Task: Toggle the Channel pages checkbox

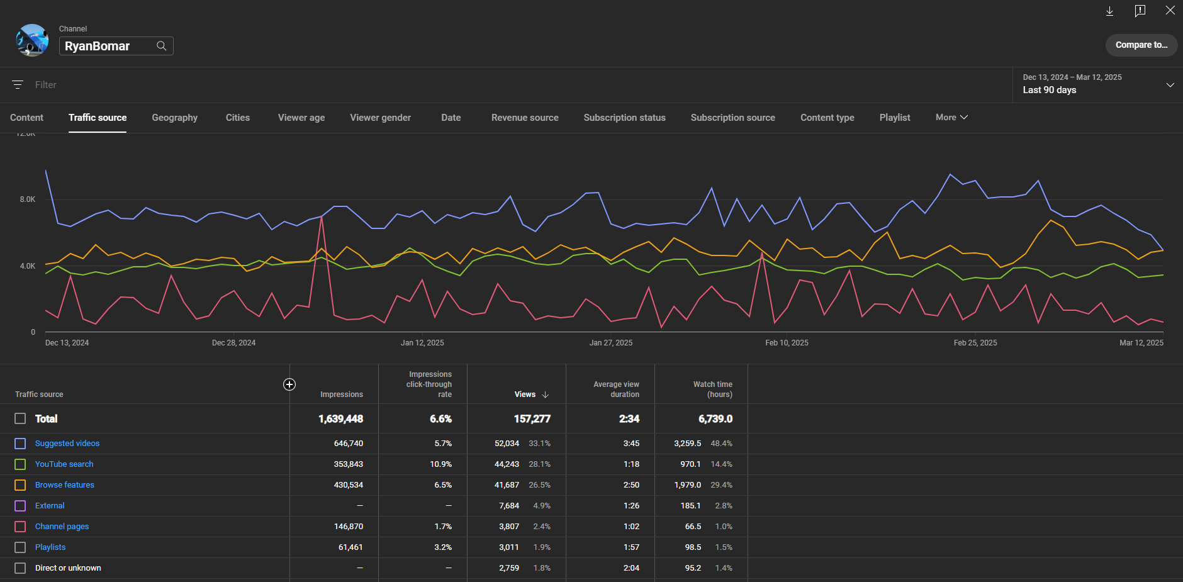Action: coord(20,527)
